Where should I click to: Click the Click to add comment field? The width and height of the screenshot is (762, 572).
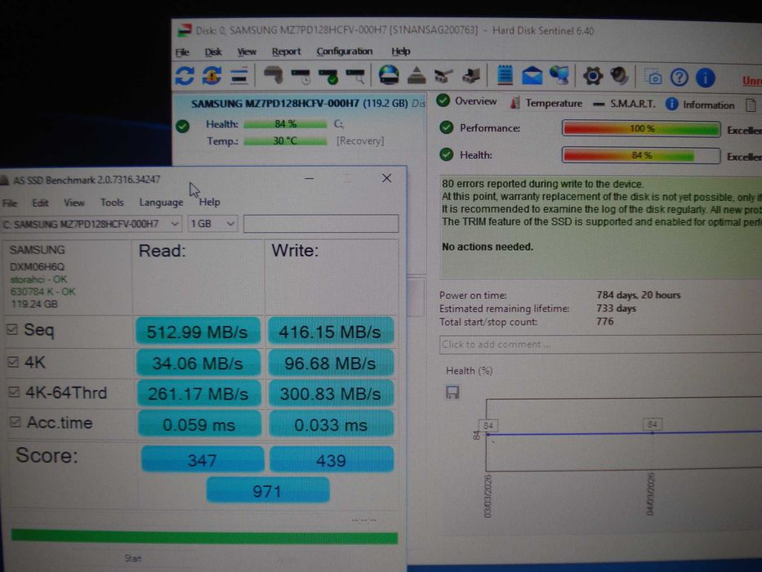pos(600,344)
